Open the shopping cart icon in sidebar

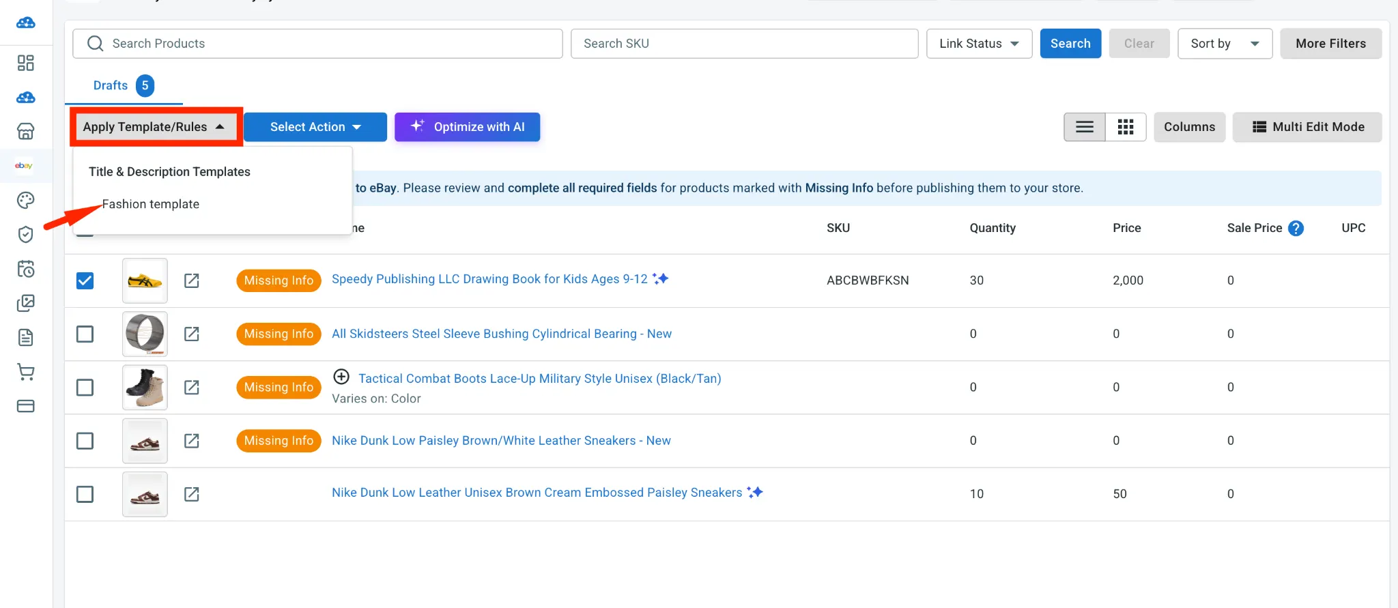click(x=25, y=372)
